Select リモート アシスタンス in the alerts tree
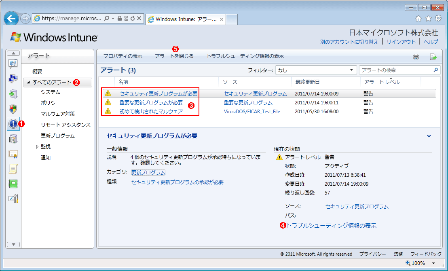 point(66,125)
